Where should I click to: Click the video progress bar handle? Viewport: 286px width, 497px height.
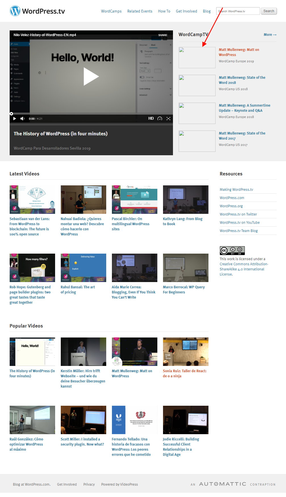[11, 114]
